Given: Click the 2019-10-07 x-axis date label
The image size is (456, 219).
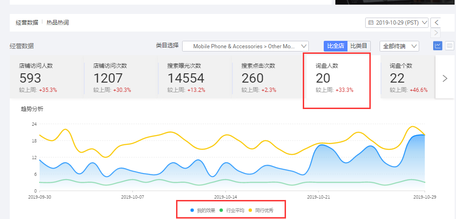Looking at the screenshot, I should [x=133, y=197].
